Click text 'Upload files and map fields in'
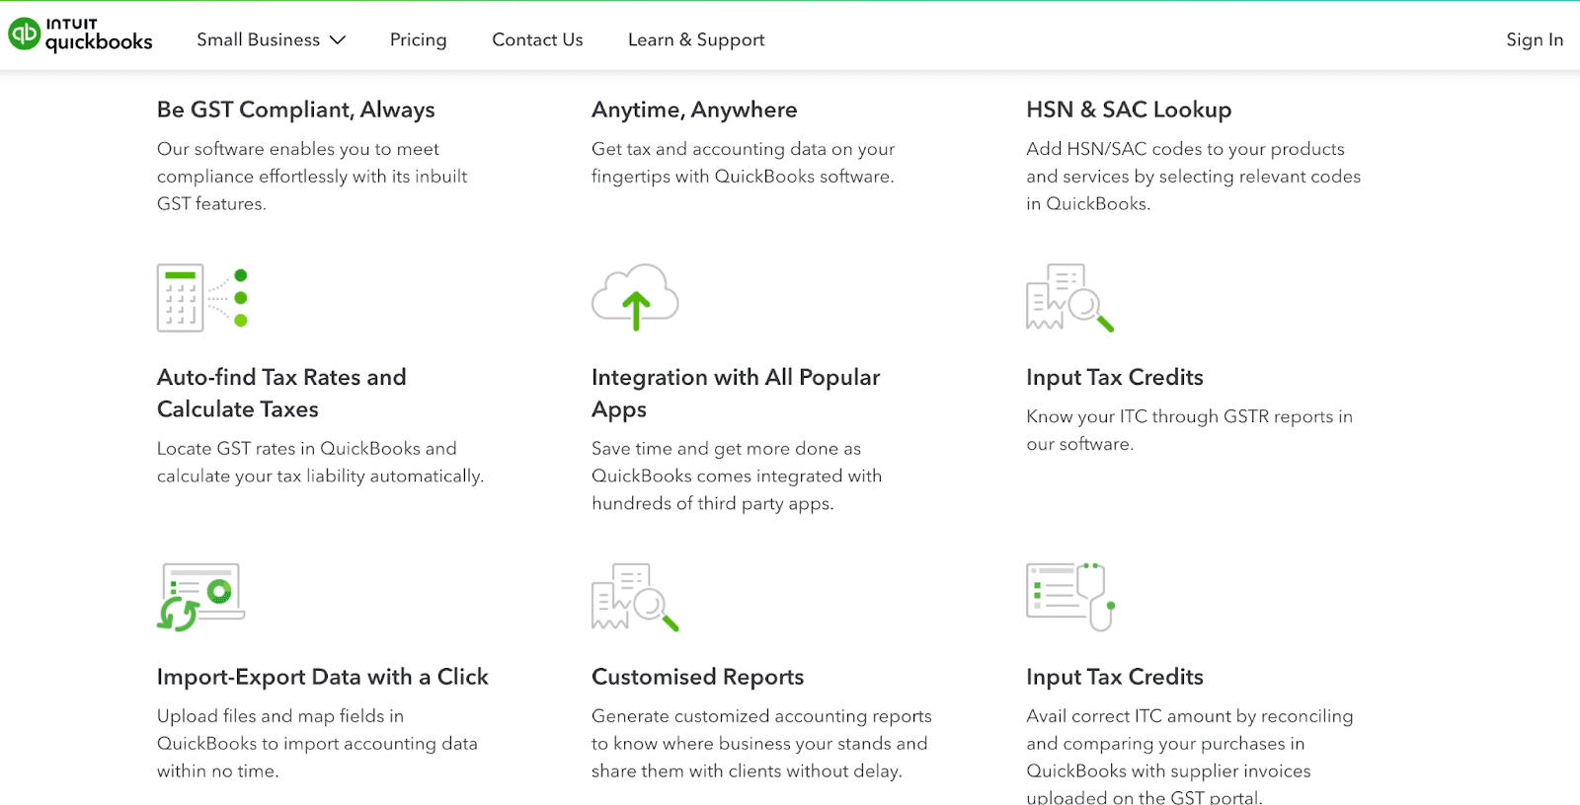This screenshot has width=1580, height=805. [x=280, y=716]
